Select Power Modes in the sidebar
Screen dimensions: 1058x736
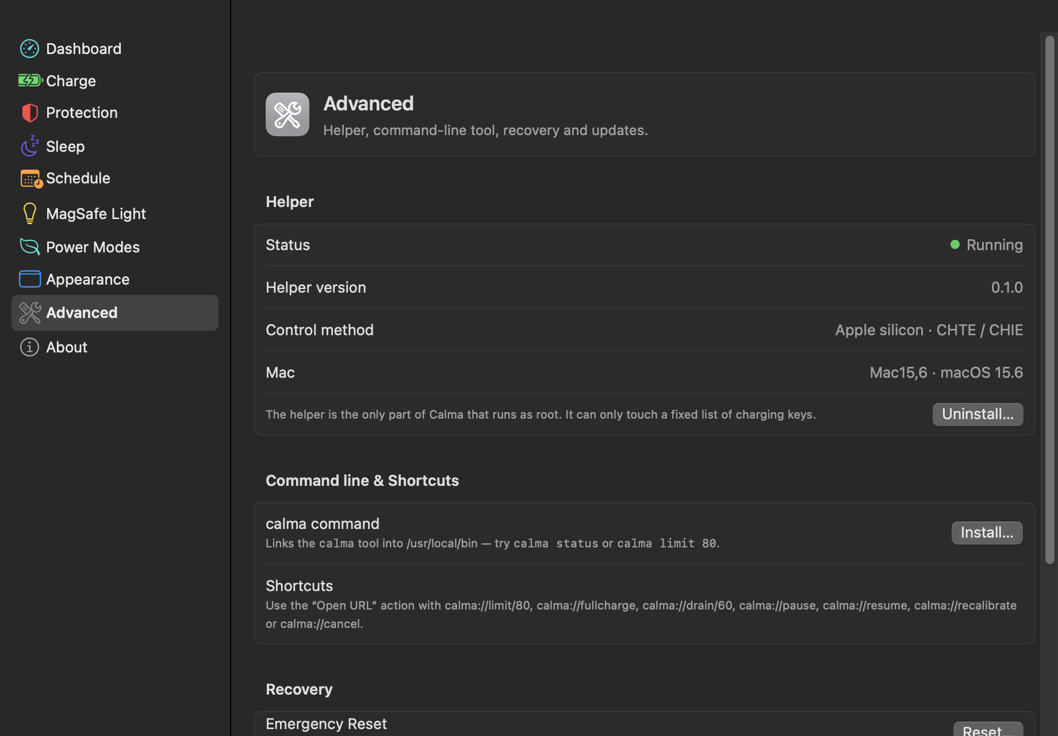point(115,247)
